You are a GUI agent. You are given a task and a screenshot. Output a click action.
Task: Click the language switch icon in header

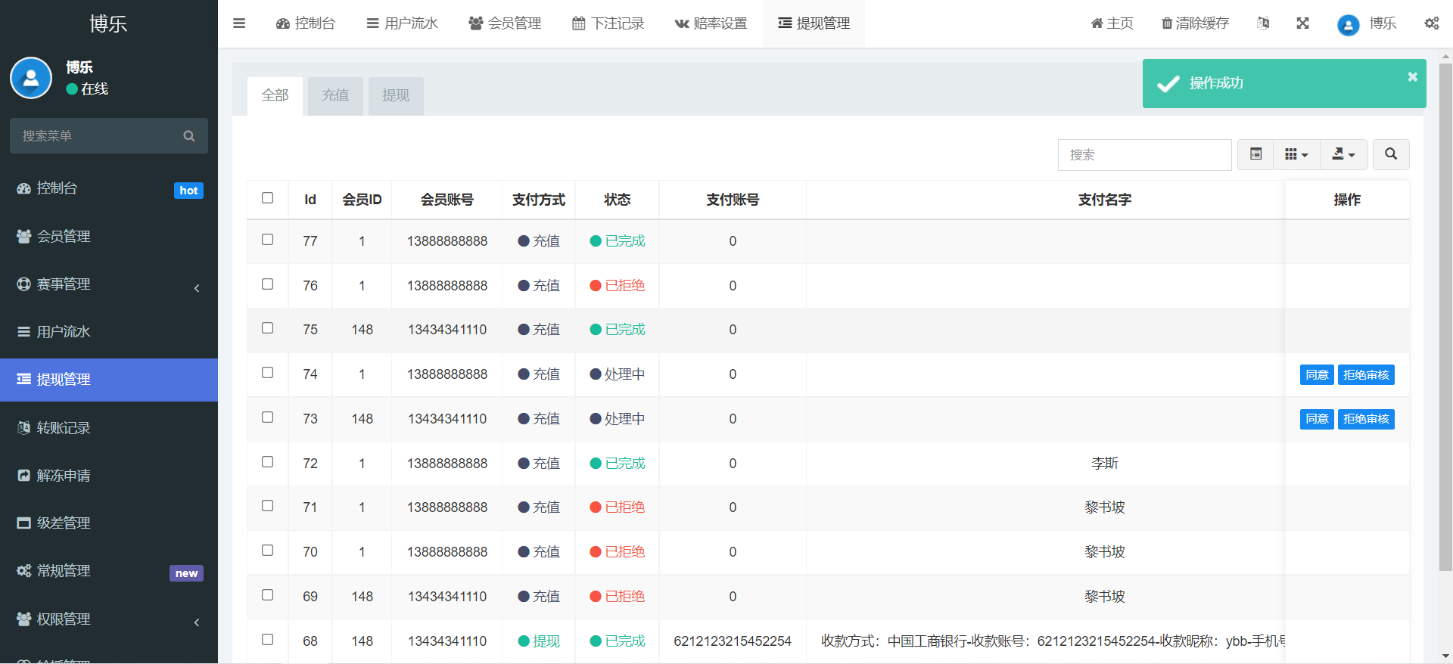[1263, 23]
